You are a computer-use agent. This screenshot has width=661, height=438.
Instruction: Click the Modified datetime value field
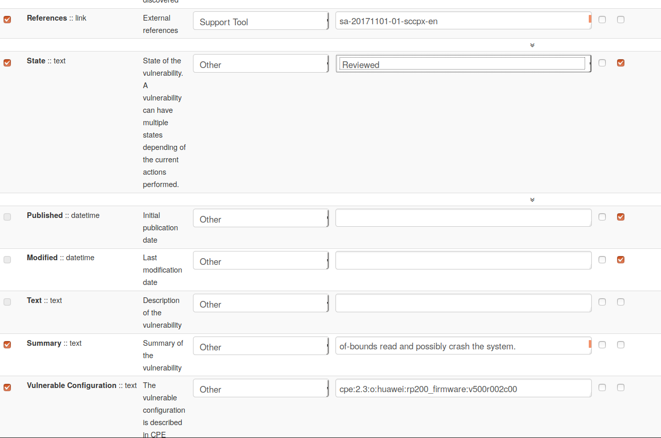point(463,260)
